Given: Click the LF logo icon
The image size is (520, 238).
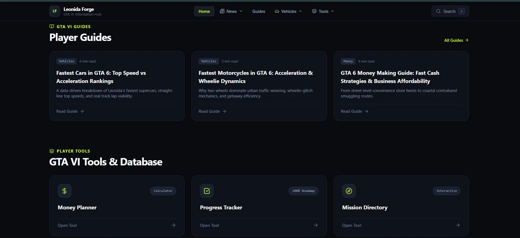Looking at the screenshot, I should pyautogui.click(x=55, y=11).
